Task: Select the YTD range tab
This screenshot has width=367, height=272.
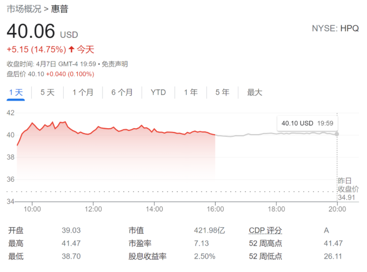Action: point(158,92)
